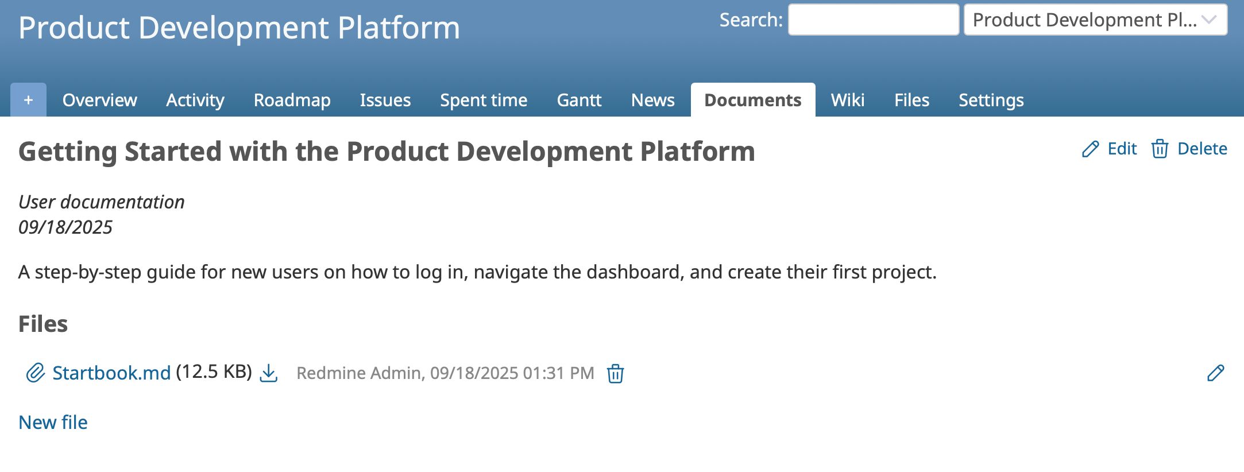Open the Issues tab
1244x472 pixels.
point(385,100)
